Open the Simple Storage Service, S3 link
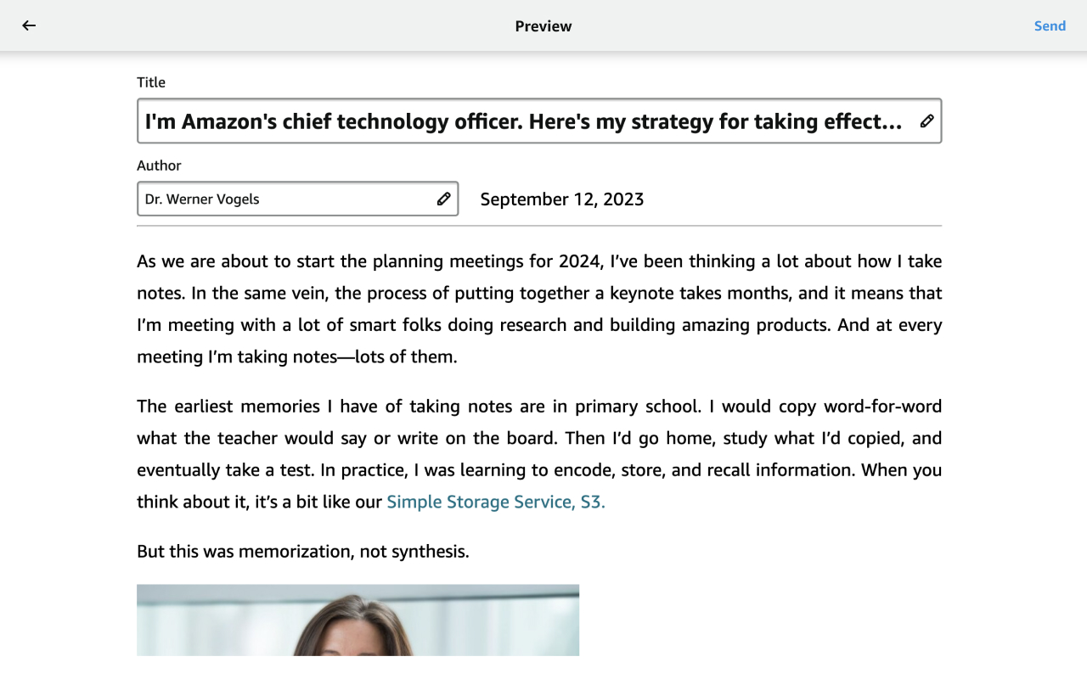Image resolution: width=1087 pixels, height=679 pixels. click(496, 502)
